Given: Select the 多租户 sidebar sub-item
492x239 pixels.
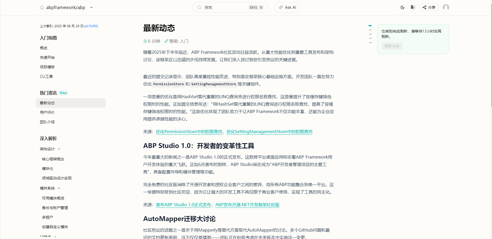Looking at the screenshot, I should pyautogui.click(x=48, y=217).
